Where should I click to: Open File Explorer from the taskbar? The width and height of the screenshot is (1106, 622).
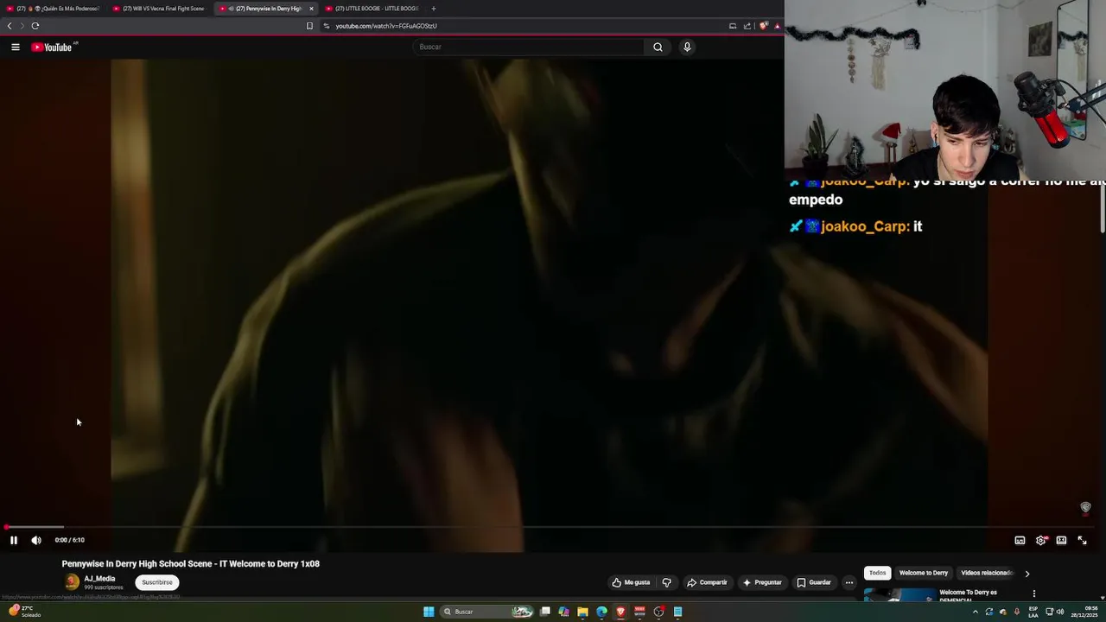tap(582, 612)
